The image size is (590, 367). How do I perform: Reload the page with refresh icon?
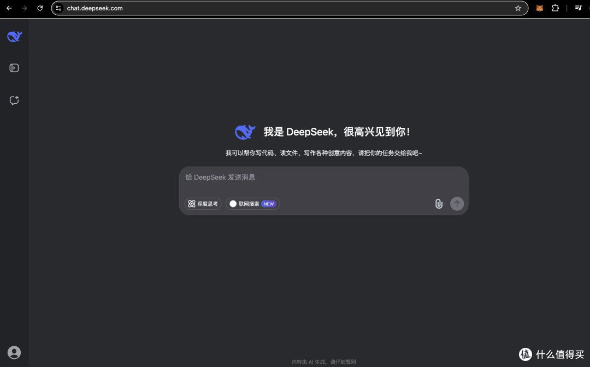(x=40, y=8)
